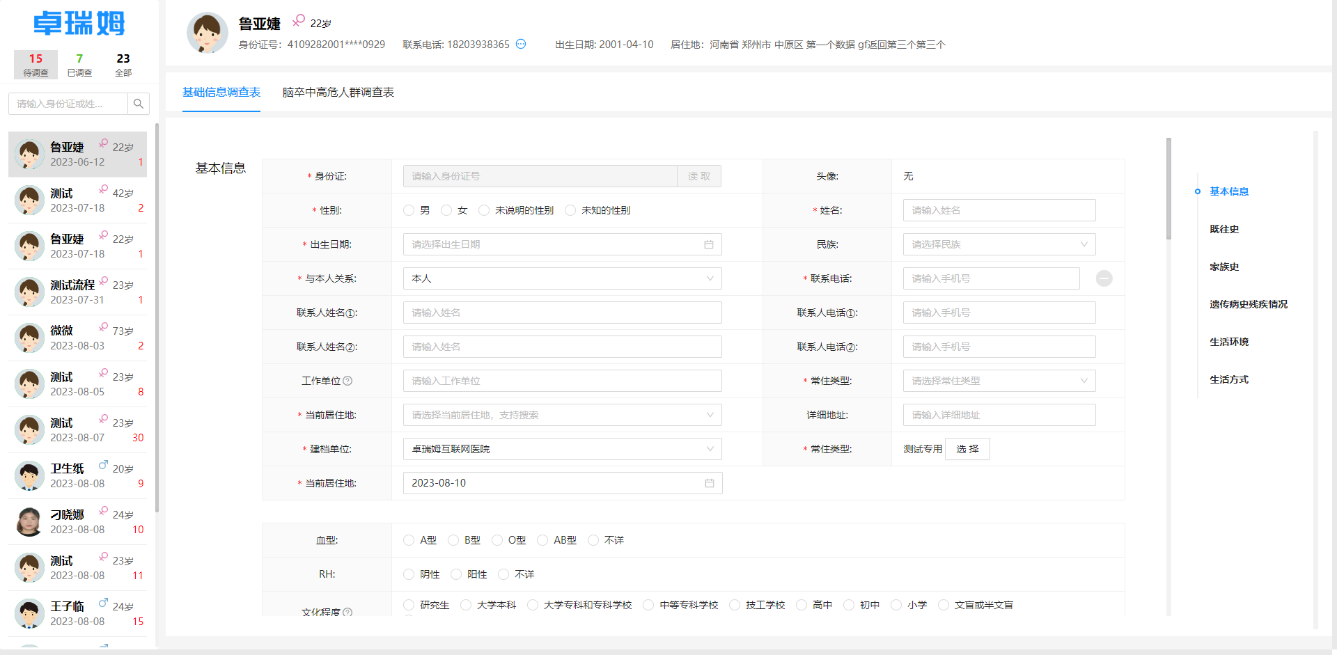Click the search magnifier icon in sidebar

click(x=139, y=104)
